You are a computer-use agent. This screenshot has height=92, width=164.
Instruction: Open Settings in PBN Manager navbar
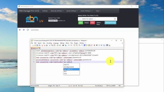[x=45, y=11]
